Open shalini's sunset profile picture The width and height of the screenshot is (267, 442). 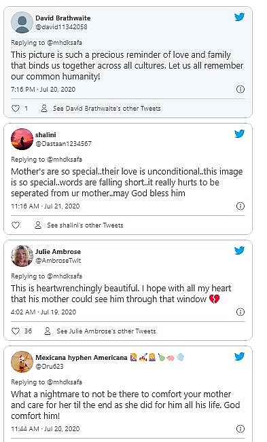tap(22, 139)
